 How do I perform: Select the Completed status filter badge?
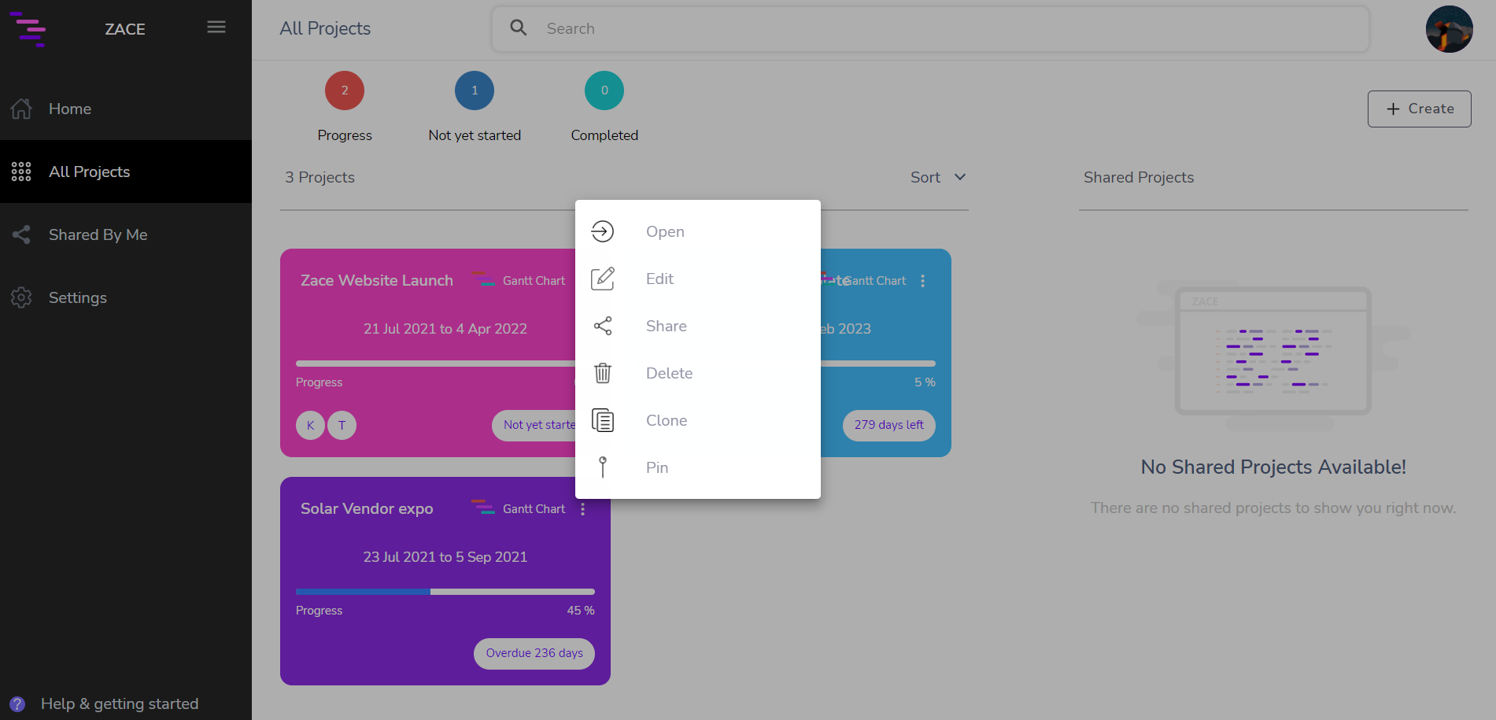(x=604, y=90)
